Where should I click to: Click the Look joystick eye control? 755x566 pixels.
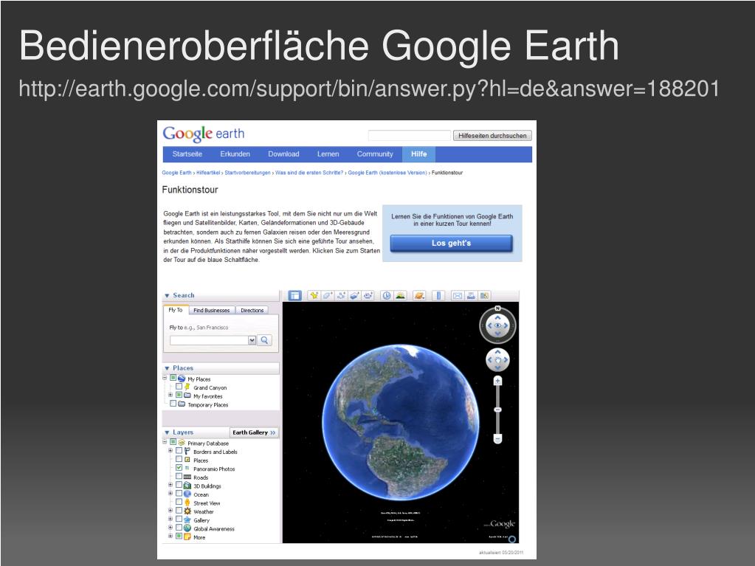(x=498, y=326)
